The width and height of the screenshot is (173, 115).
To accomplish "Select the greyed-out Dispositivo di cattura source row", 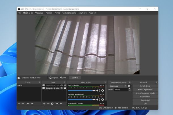I will [54, 85].
